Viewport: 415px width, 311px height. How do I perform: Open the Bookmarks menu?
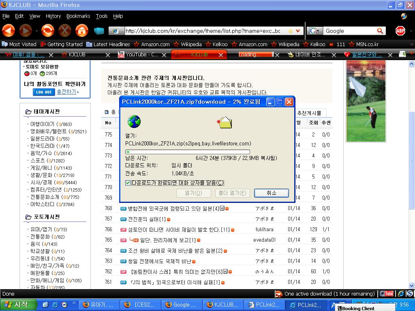pos(78,16)
